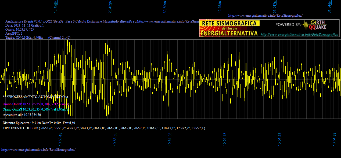Click the 10:54:28 bottom time marker
Image resolution: width=341 pixels, height=158 pixels.
[x=279, y=139]
